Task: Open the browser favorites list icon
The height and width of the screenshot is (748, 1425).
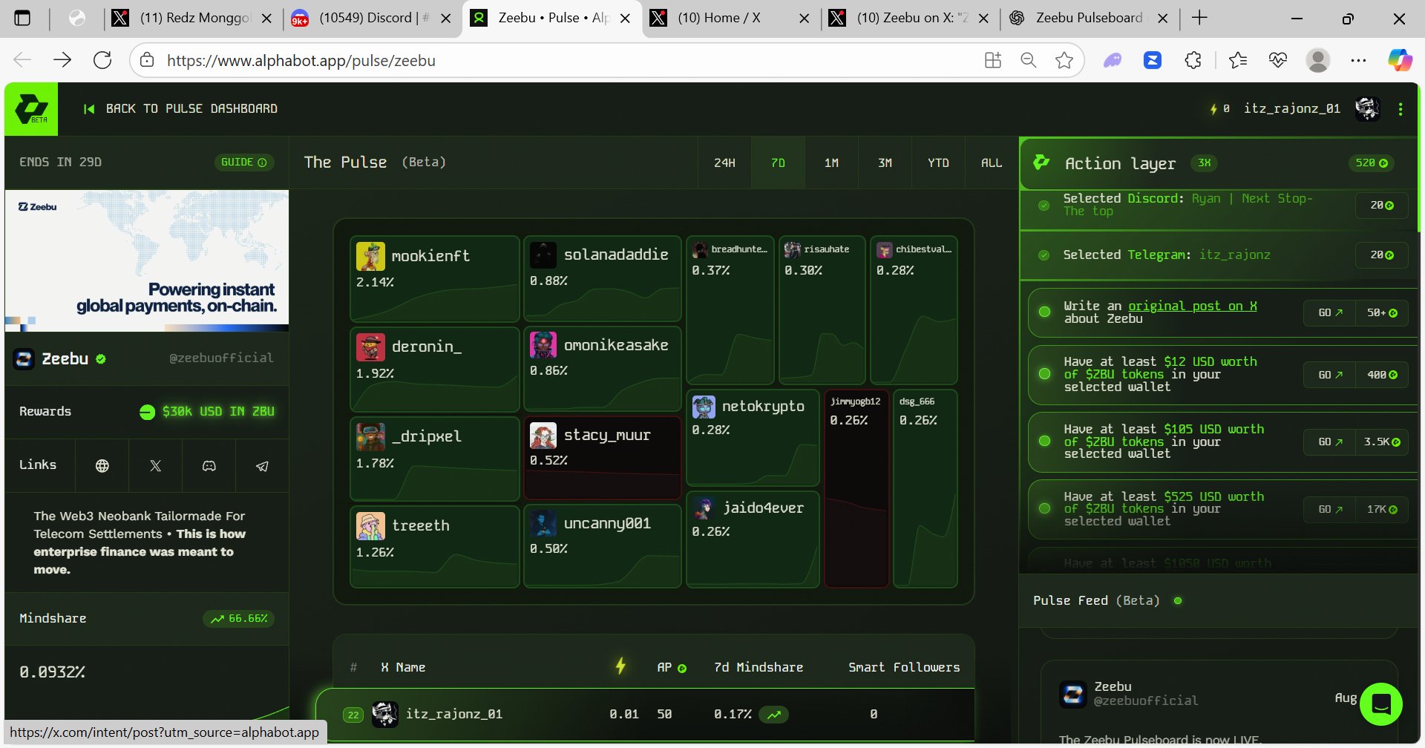Action: coord(1238,60)
